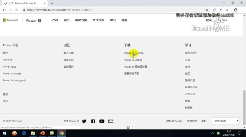Launch Firefox from the taskbar
The height and width of the screenshot is (137, 246).
point(14,133)
